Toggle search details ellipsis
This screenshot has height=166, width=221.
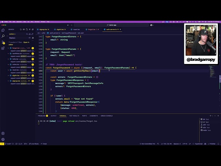coord(33,40)
